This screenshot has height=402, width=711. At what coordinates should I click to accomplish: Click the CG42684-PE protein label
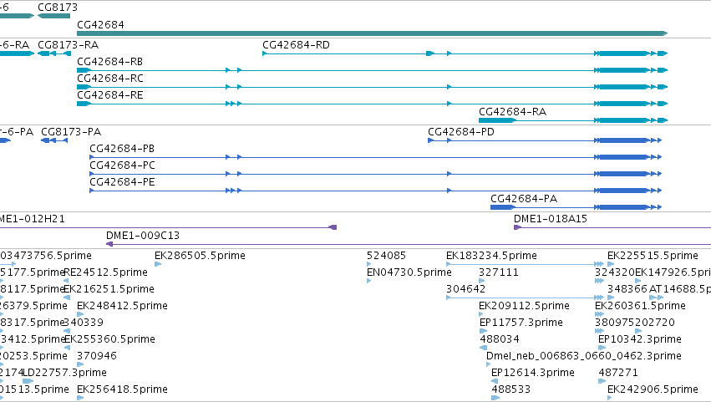pyautogui.click(x=122, y=182)
